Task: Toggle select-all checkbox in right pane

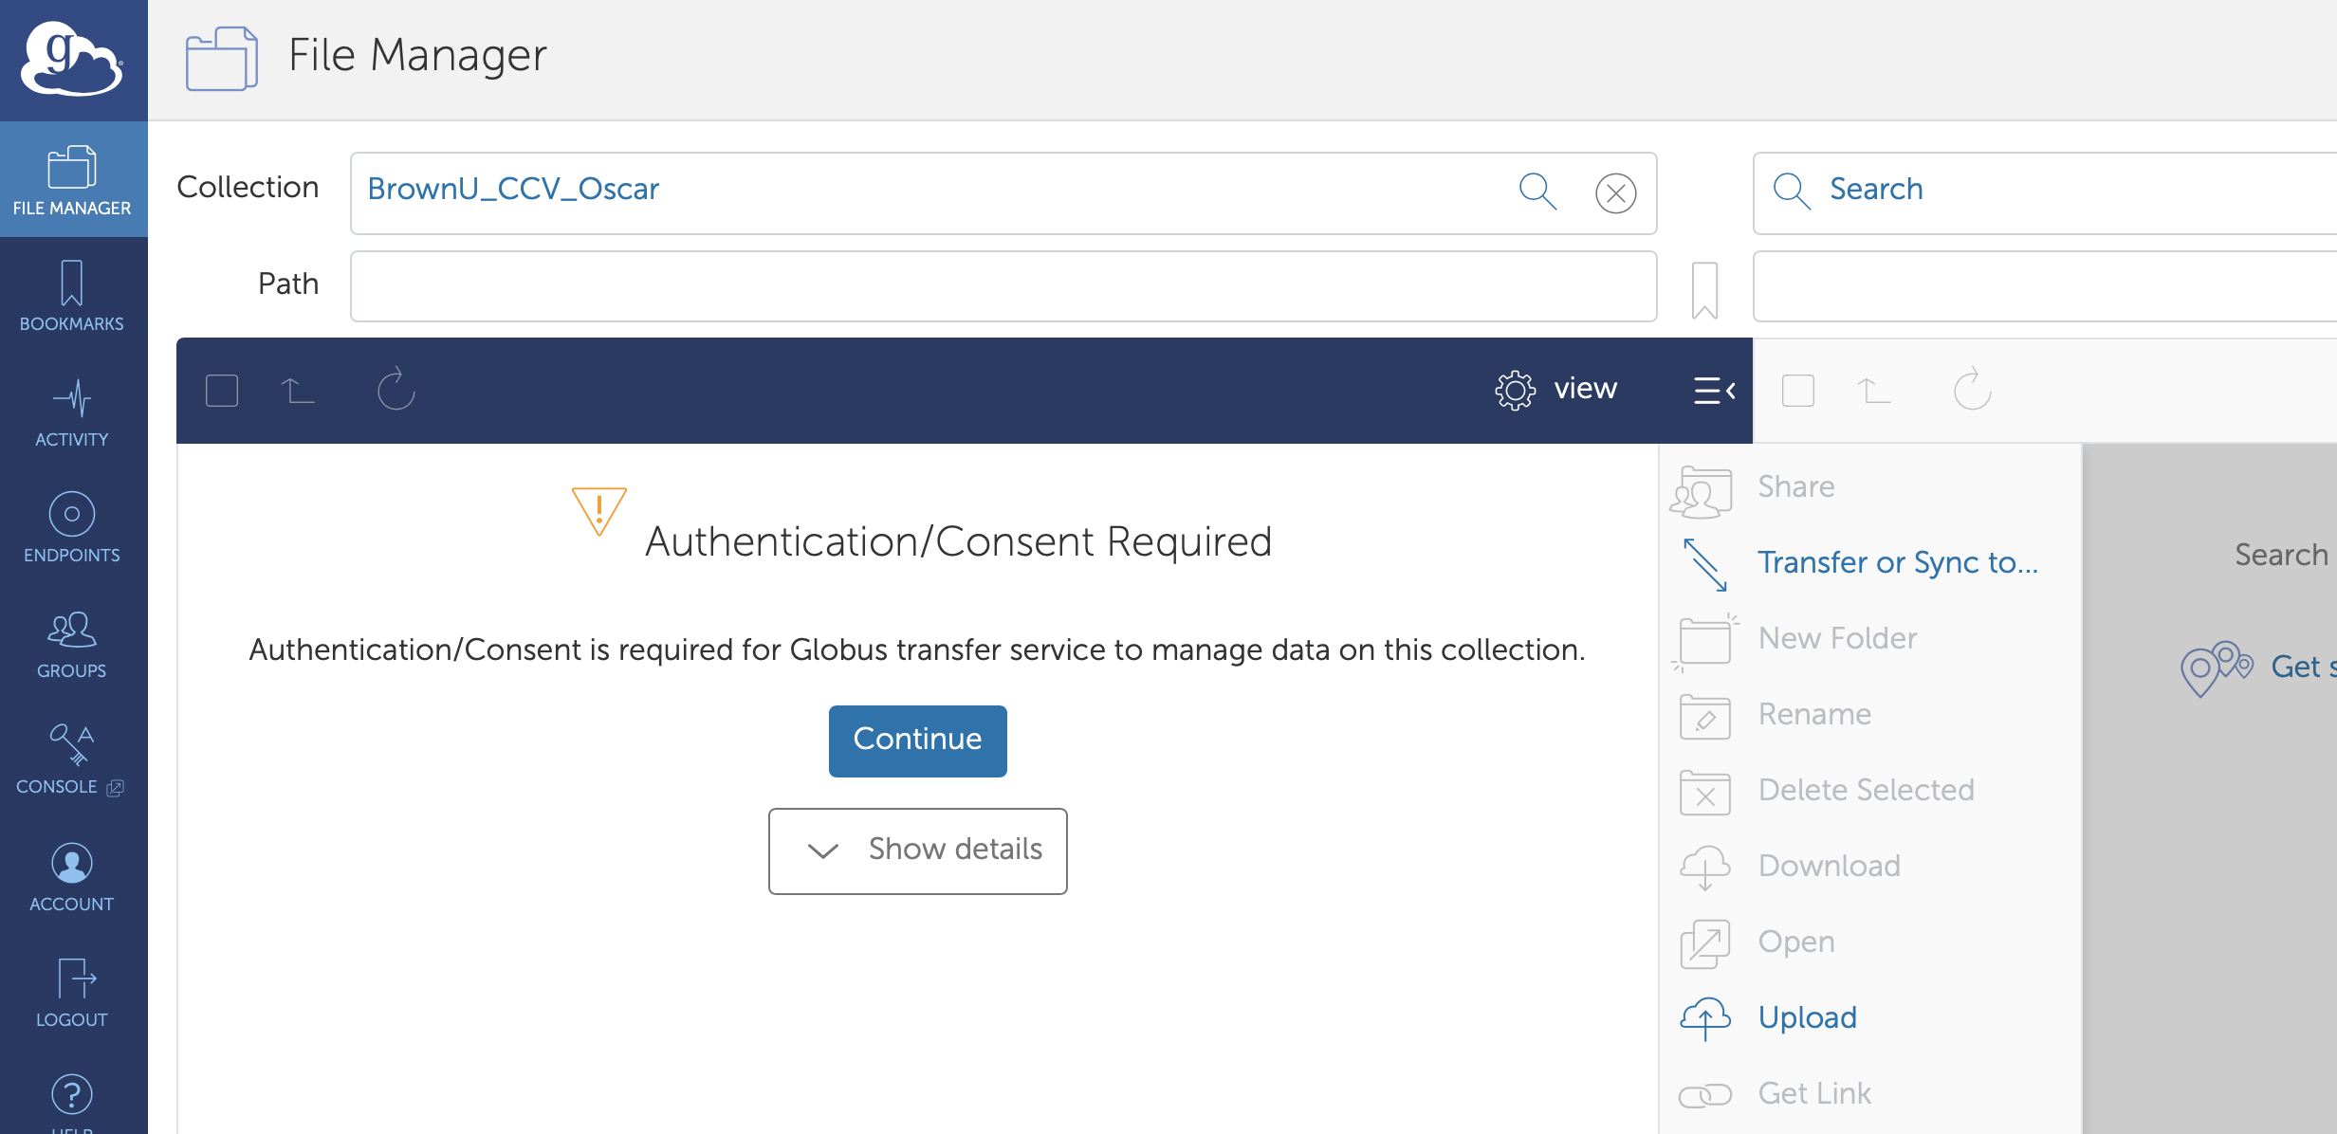Action: tap(1798, 391)
